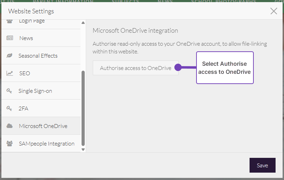Click the key icon next to 2FA
This screenshot has height=180, width=284.
click(x=9, y=108)
